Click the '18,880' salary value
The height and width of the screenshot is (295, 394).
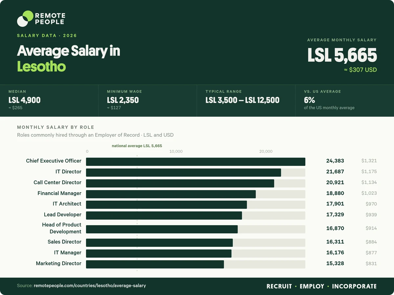[x=335, y=193]
